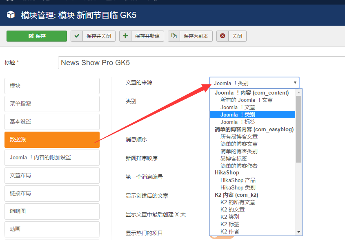The height and width of the screenshot is (240, 345).
Task: Switch to the 缩略图 tab
Action: click(x=52, y=211)
